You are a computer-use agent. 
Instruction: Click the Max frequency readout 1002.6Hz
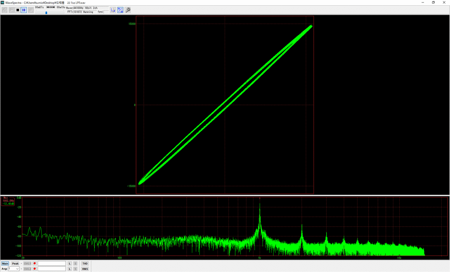pyautogui.click(x=8, y=201)
